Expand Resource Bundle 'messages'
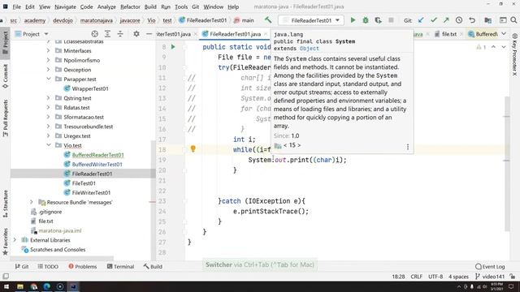This screenshot has height=292, width=520. pos(32,202)
